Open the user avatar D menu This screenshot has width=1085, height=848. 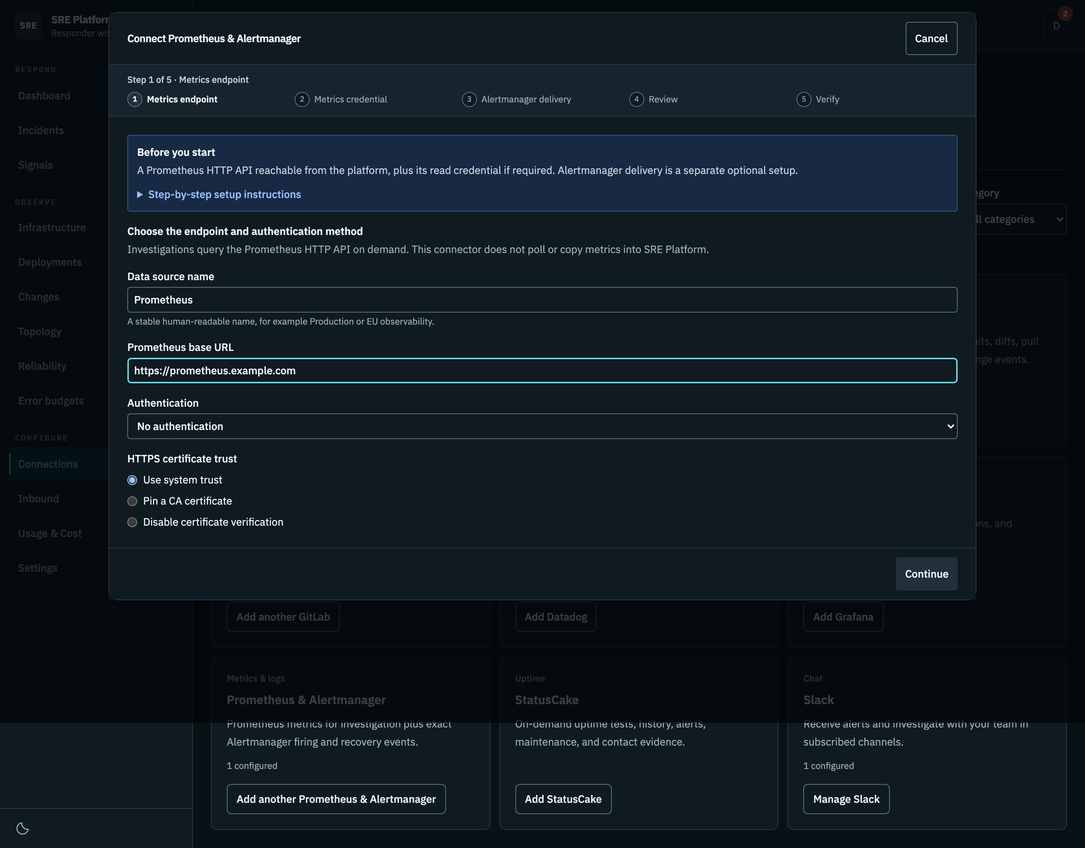pos(1056,25)
